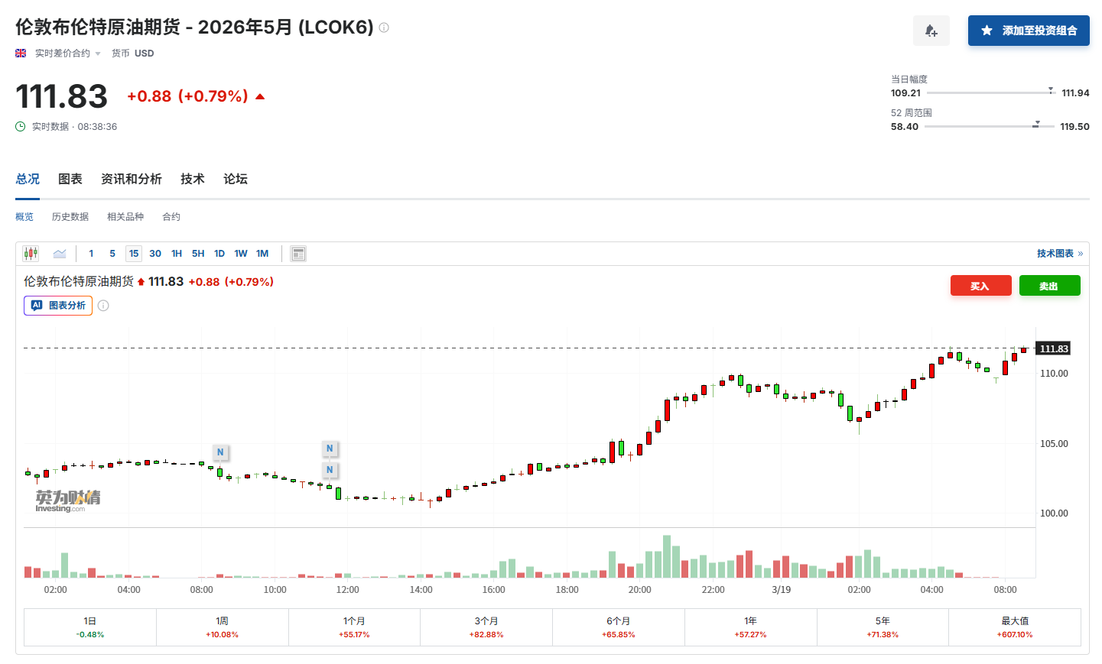Image resolution: width=1102 pixels, height=664 pixels.
Task: Click the 52周范围 range slider marker
Action: 1038,123
